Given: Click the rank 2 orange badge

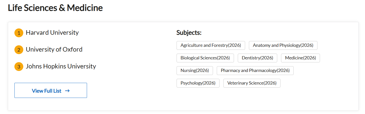Looking at the screenshot, I should [19, 50].
